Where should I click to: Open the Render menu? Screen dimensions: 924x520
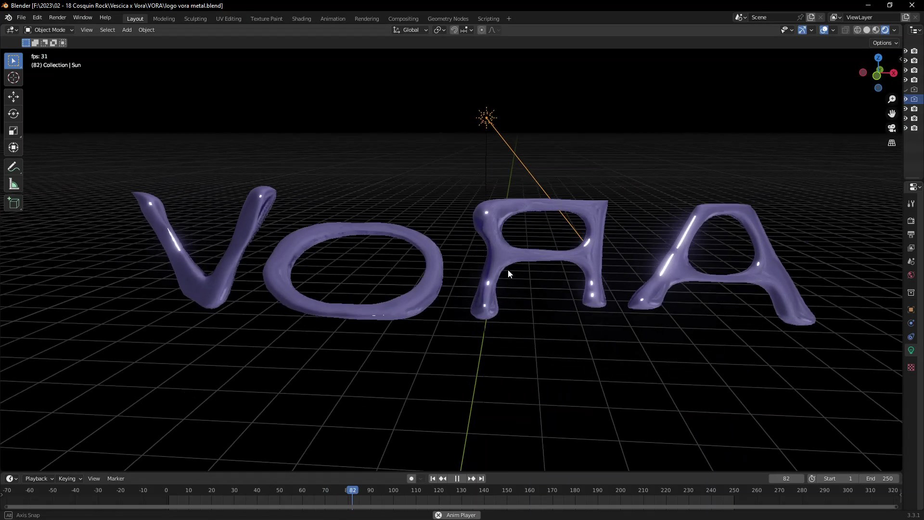pos(57,17)
